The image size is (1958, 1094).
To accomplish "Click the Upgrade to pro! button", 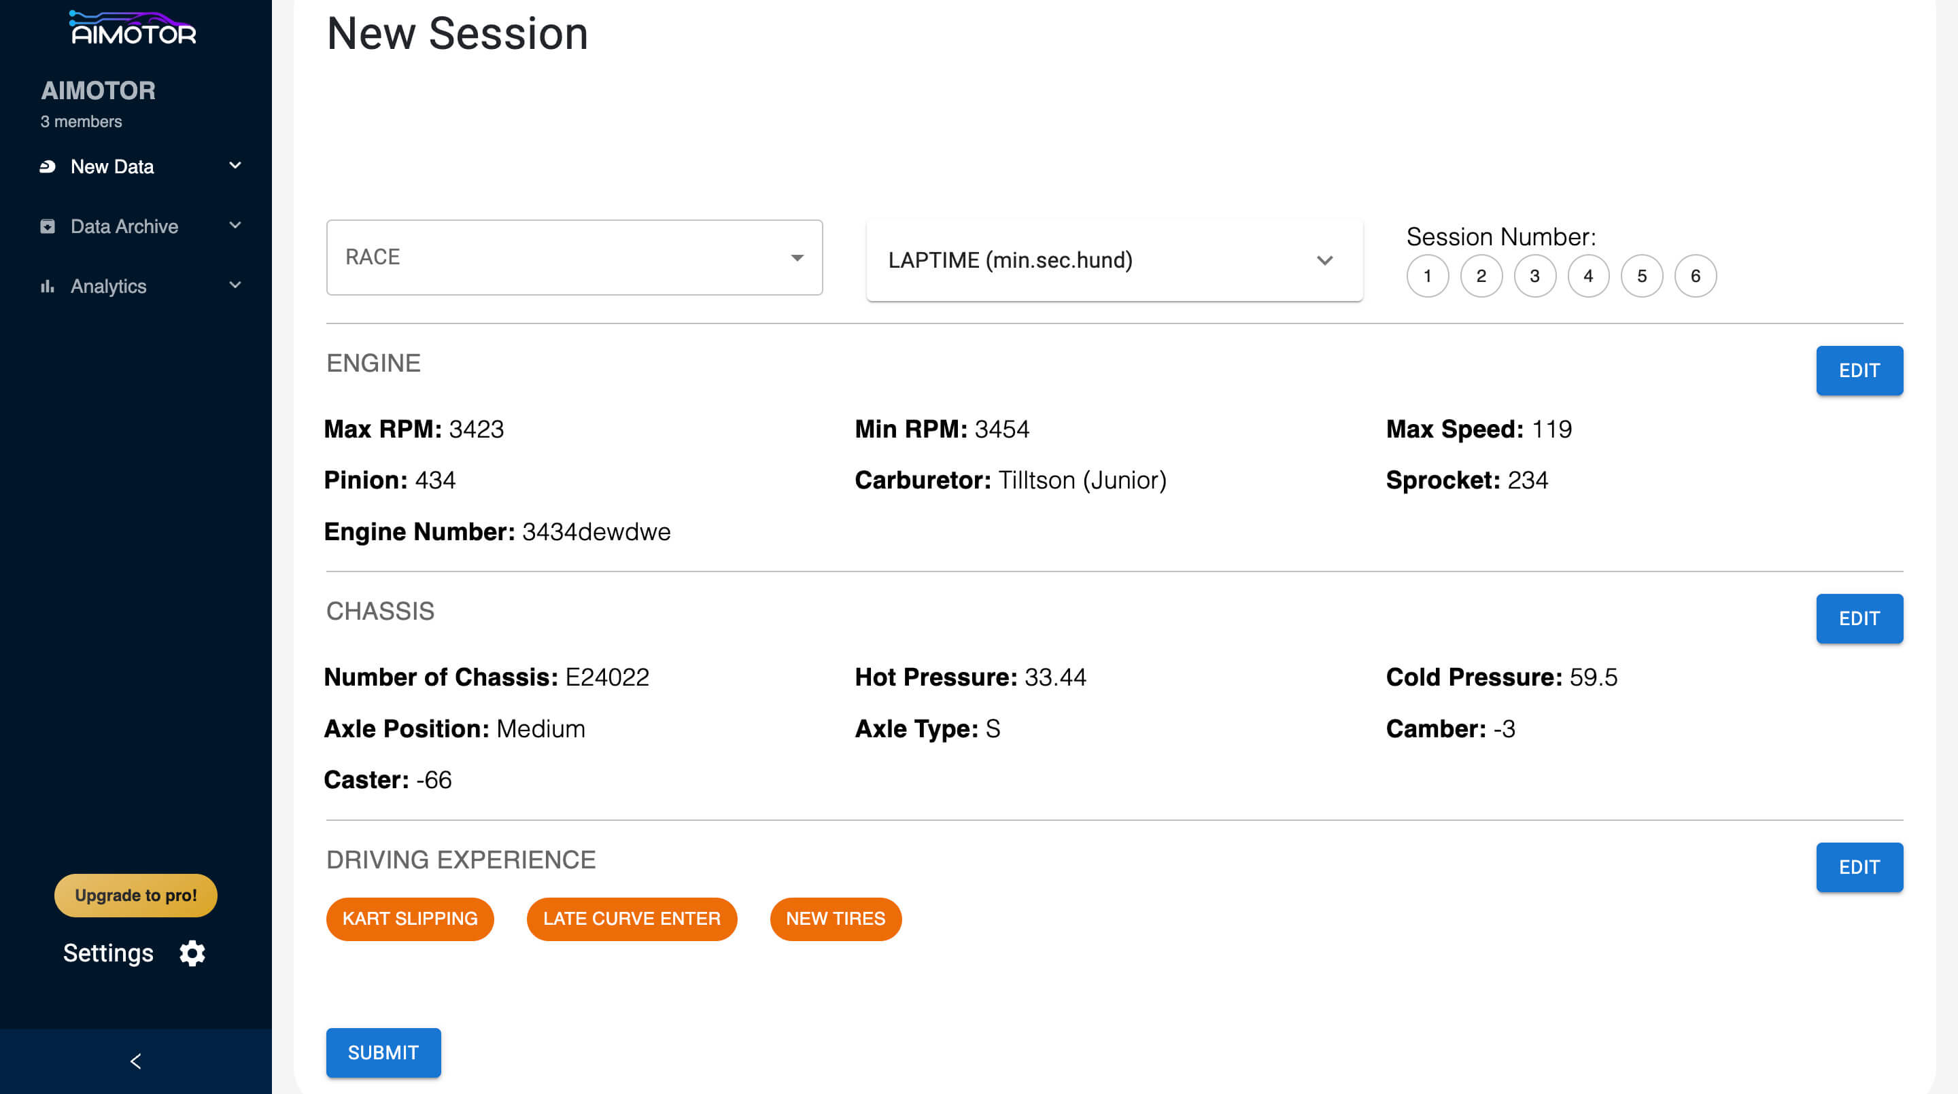I will 135,895.
